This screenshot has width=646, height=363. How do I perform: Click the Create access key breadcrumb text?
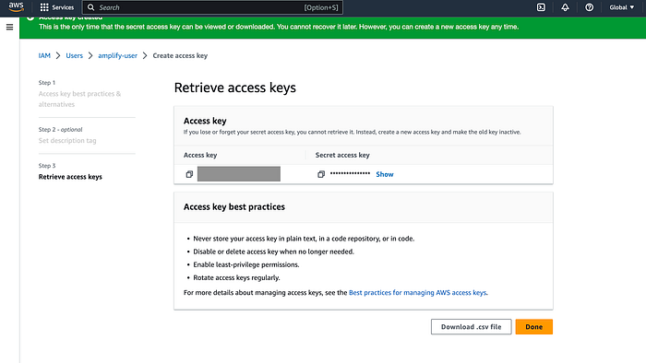(x=180, y=55)
